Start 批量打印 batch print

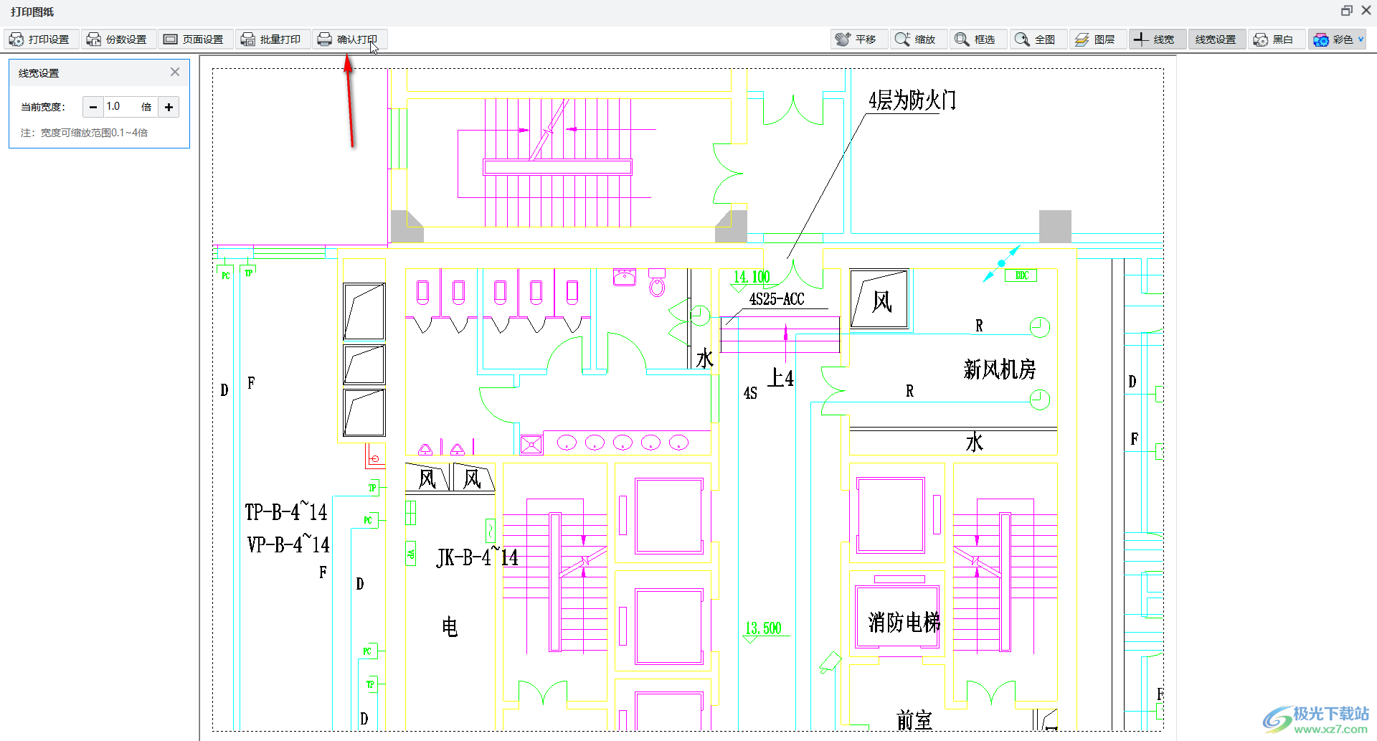pos(272,39)
